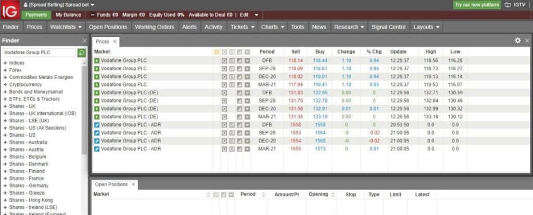533x215 pixels.
Task: Open chart icon for Vodafone ADR DFB
Action: pos(239,125)
